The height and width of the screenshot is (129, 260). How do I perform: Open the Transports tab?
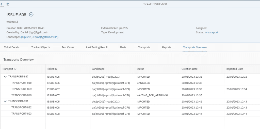click(144, 47)
